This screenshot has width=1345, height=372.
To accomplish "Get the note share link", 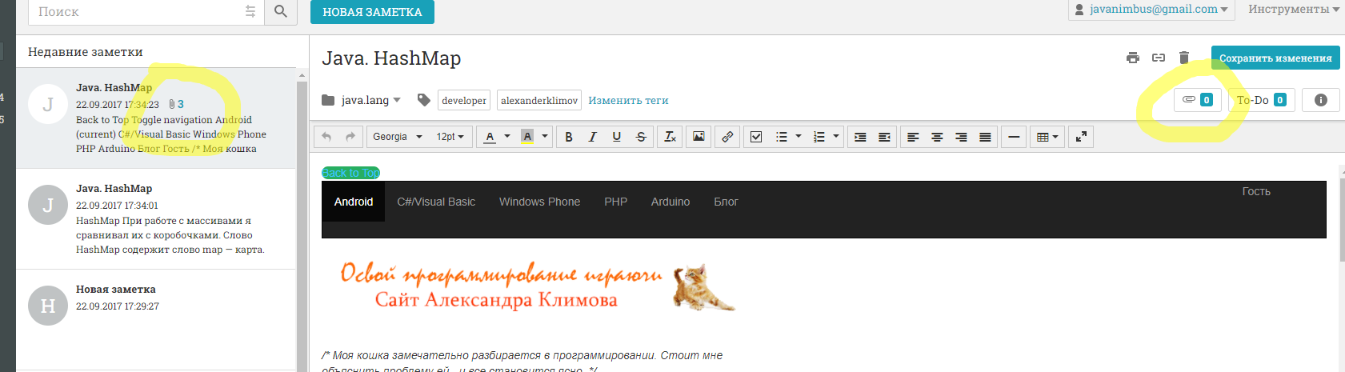I will click(x=1159, y=58).
